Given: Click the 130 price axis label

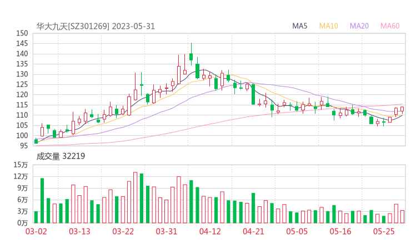Looking at the screenshot, I should (22, 74).
